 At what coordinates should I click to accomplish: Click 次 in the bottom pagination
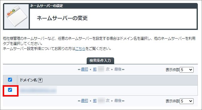108,101
